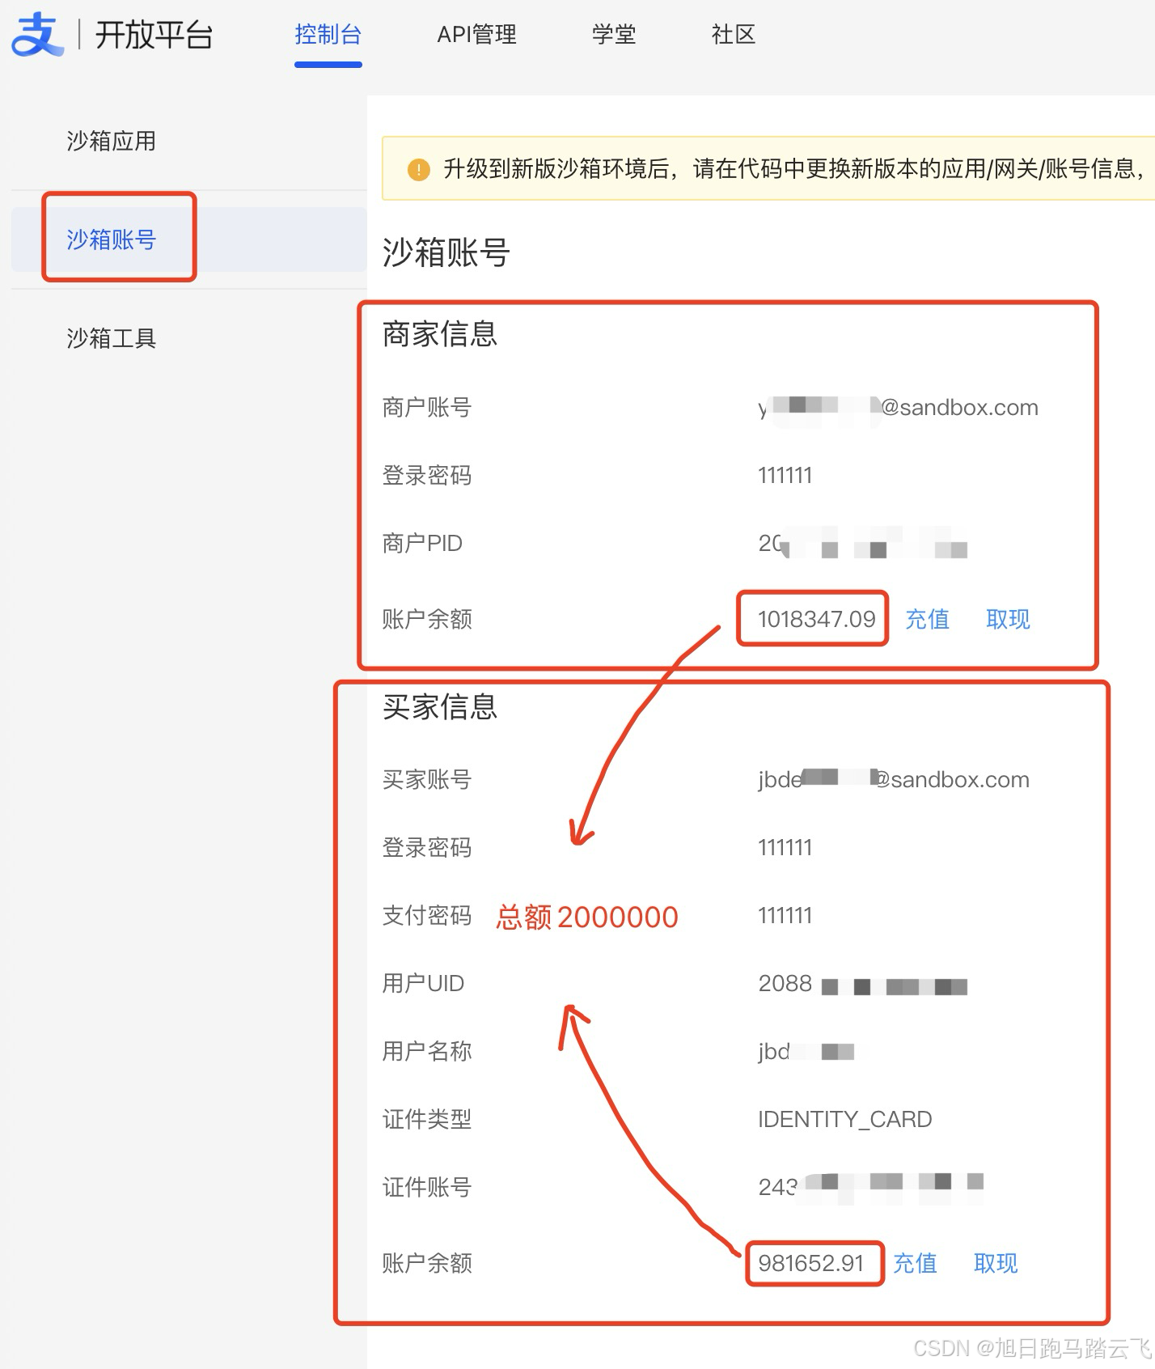Click the 商户账号 label
This screenshot has height=1369, width=1155.
pos(427,407)
